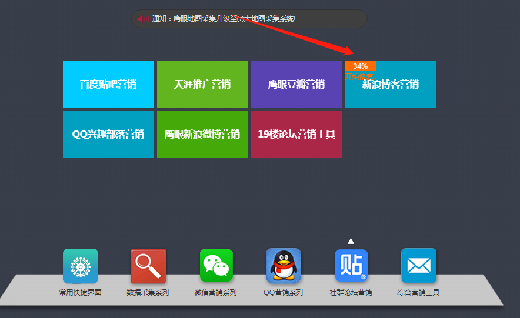
Task: Open the 综合营销工具 envelope icon
Action: [x=419, y=266]
